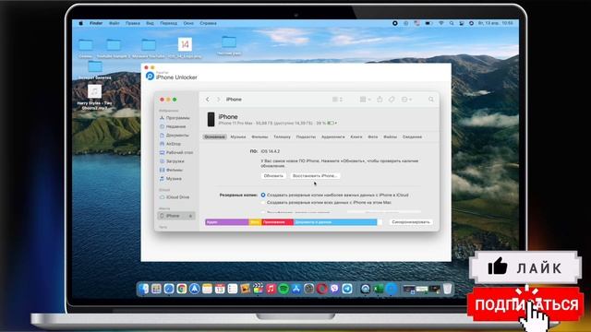Click the red apps storage segment
Screen dimensions: 591x332
[277, 222]
